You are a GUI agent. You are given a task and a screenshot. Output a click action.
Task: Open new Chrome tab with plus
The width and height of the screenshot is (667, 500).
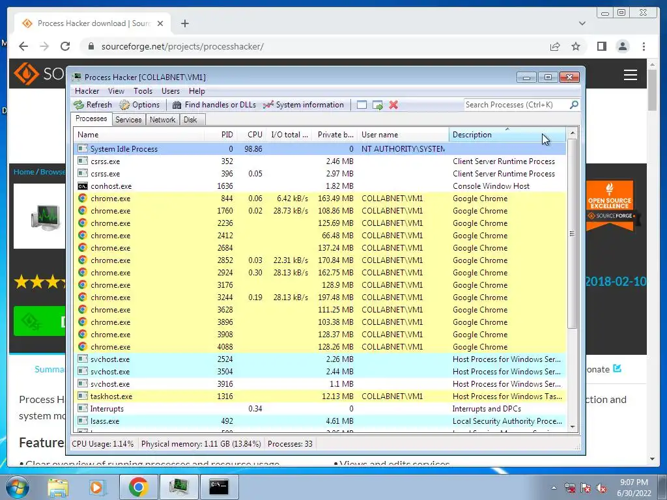point(184,23)
